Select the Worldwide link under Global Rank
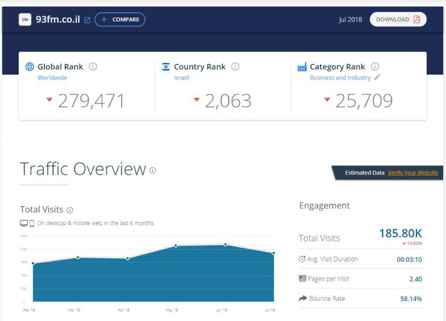446x321 pixels. click(52, 78)
